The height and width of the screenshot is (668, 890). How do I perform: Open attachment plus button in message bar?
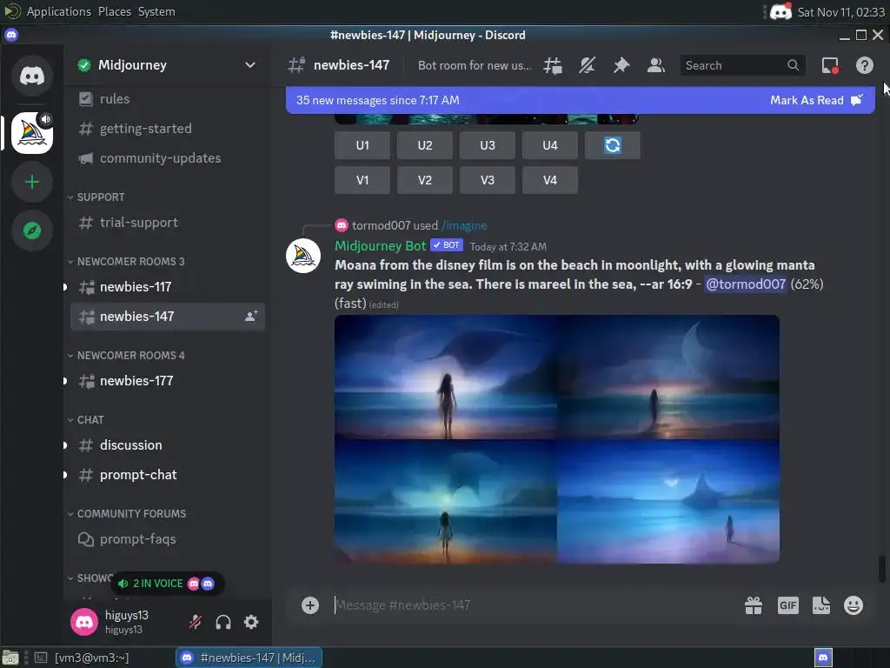click(x=310, y=605)
